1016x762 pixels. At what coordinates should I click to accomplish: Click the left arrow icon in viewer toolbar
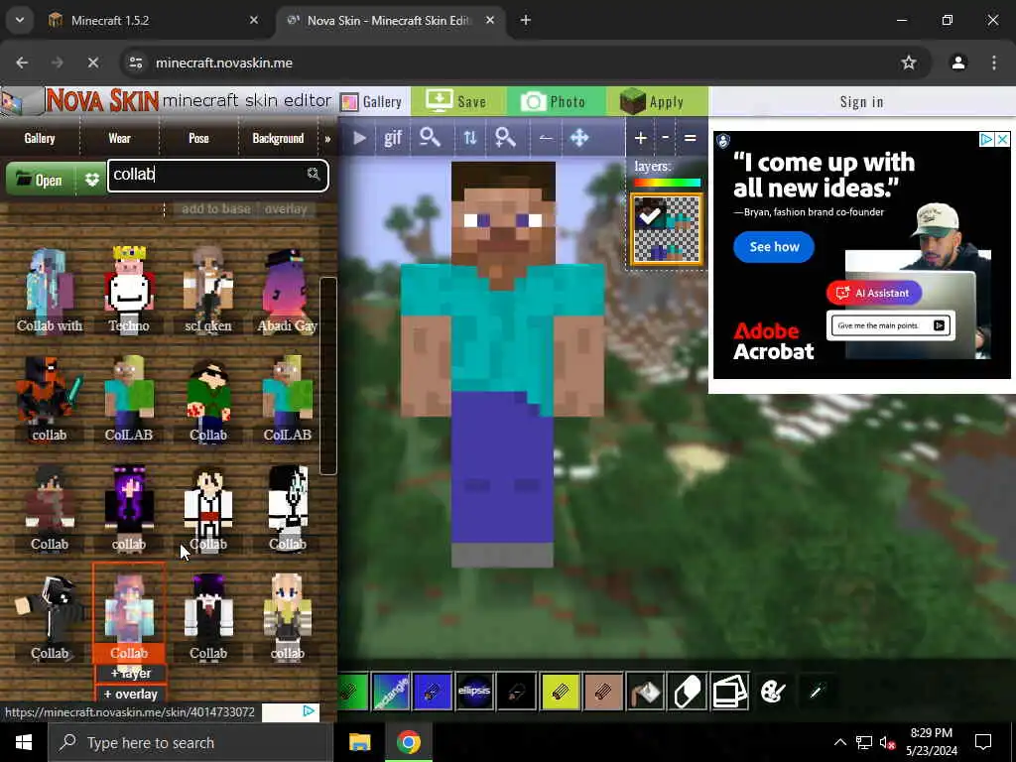click(546, 137)
